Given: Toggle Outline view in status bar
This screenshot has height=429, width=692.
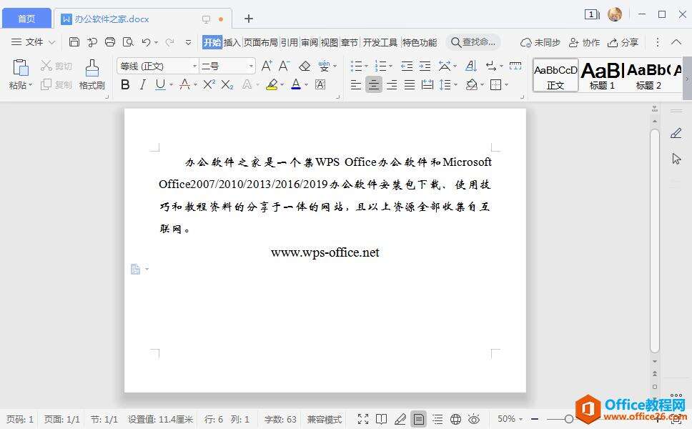Looking at the screenshot, I should pos(438,419).
